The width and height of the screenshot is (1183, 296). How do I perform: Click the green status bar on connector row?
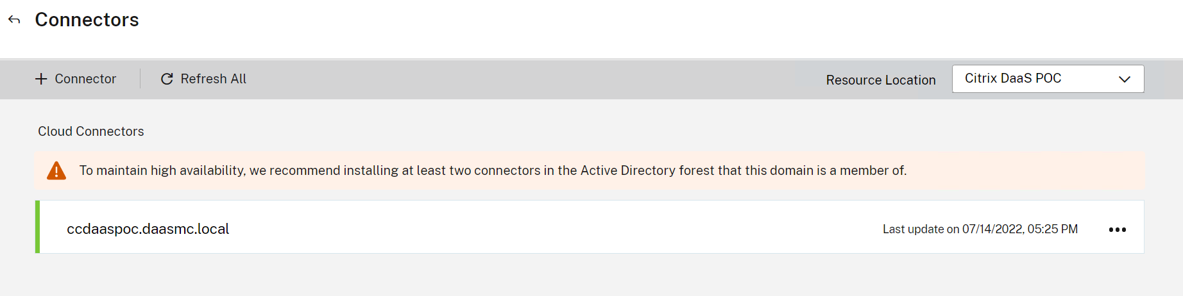(x=37, y=227)
